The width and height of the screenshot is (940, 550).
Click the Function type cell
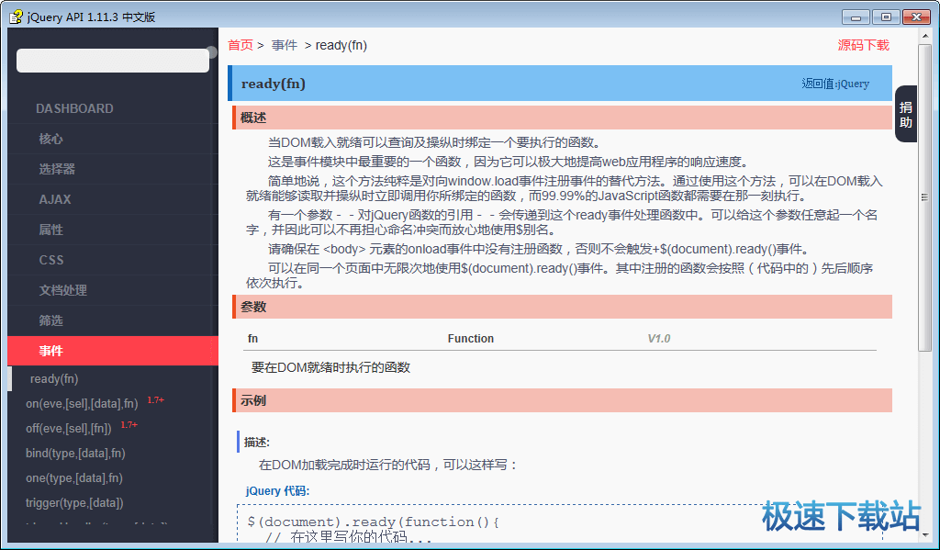point(471,339)
